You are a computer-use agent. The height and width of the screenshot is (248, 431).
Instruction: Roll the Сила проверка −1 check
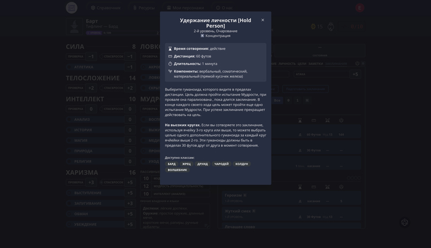click(x=81, y=57)
